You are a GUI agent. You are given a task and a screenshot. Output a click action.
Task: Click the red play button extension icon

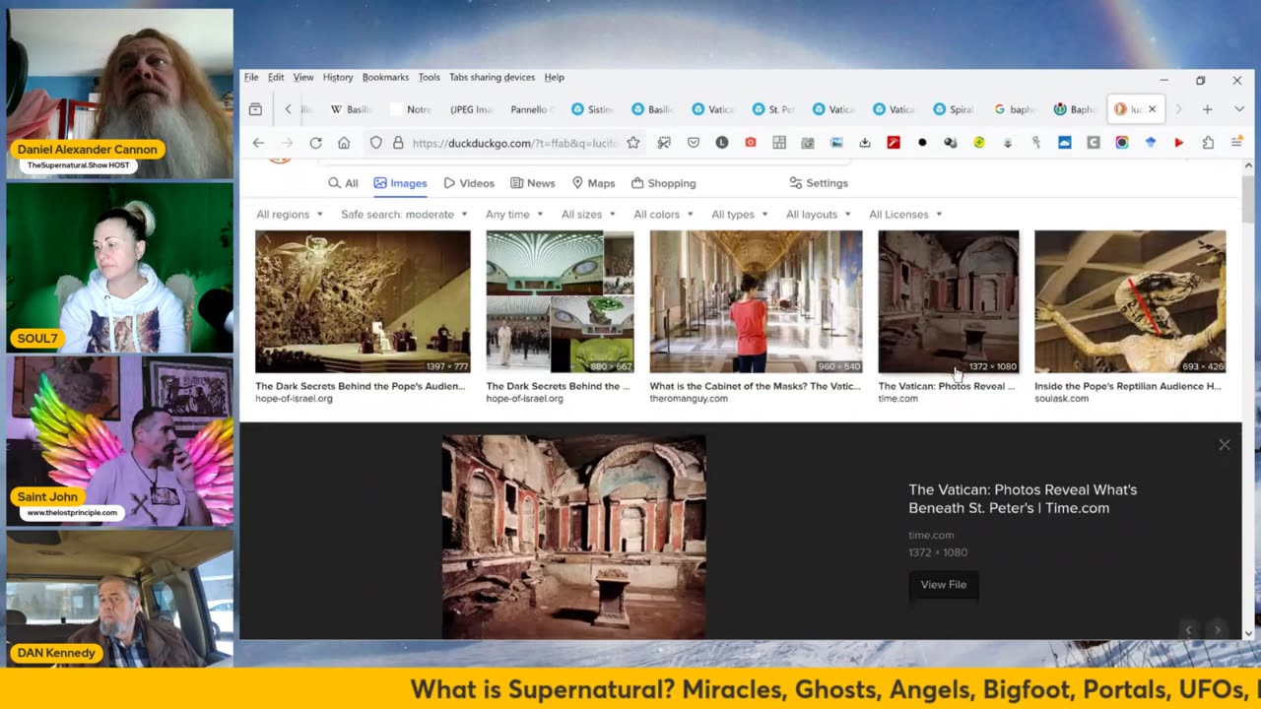(x=1178, y=143)
